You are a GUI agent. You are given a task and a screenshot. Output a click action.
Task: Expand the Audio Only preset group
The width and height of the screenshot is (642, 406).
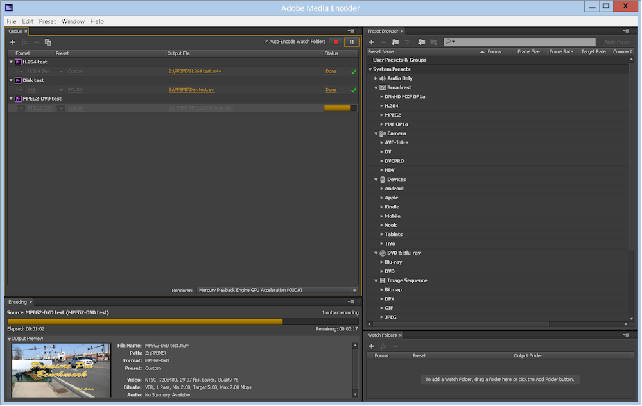[x=376, y=78]
